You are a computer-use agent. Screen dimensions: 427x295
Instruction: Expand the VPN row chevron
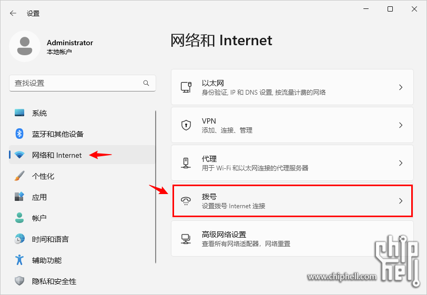pos(401,125)
